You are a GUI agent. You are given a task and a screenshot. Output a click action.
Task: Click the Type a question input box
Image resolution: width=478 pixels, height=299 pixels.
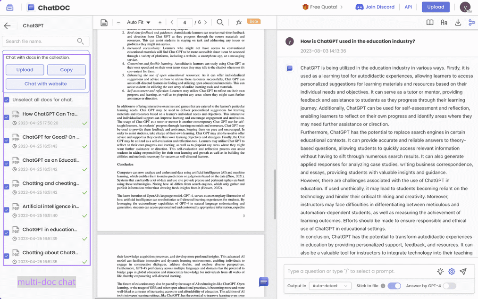pyautogui.click(x=360, y=271)
